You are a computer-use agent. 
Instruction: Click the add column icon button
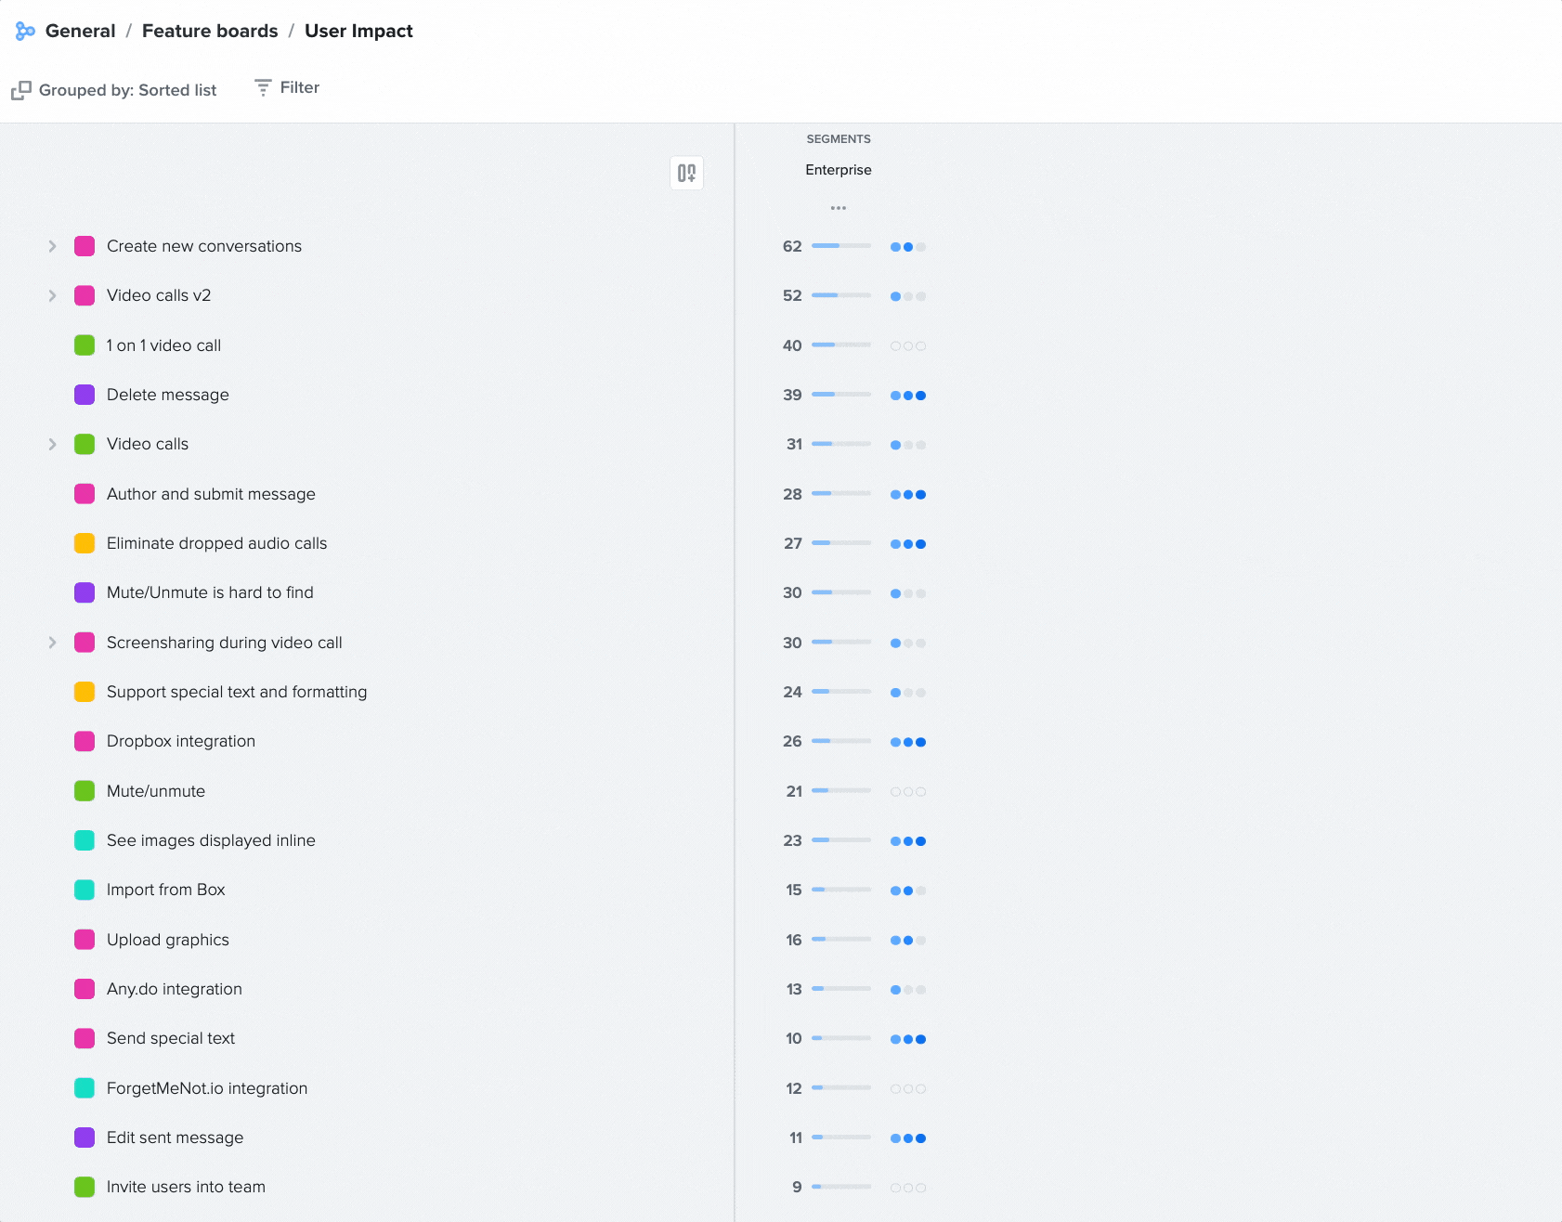pos(686,173)
